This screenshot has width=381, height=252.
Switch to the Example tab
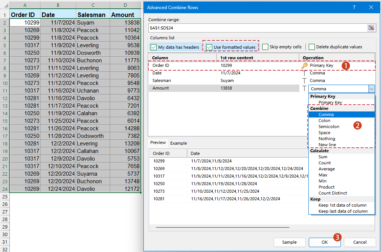(x=178, y=143)
